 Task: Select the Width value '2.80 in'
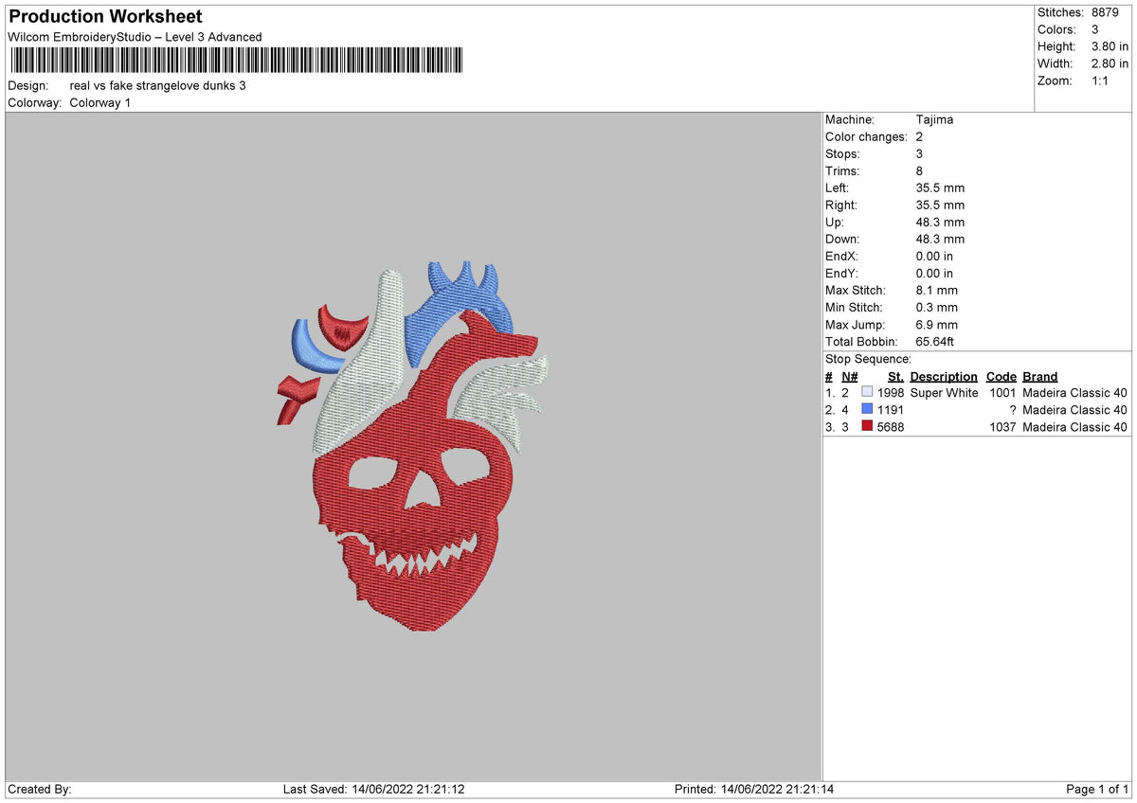coord(1110,63)
